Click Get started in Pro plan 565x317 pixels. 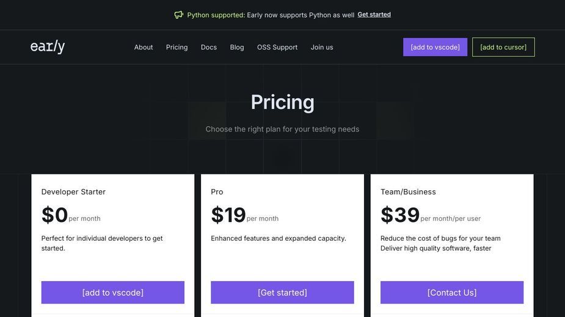tap(282, 292)
